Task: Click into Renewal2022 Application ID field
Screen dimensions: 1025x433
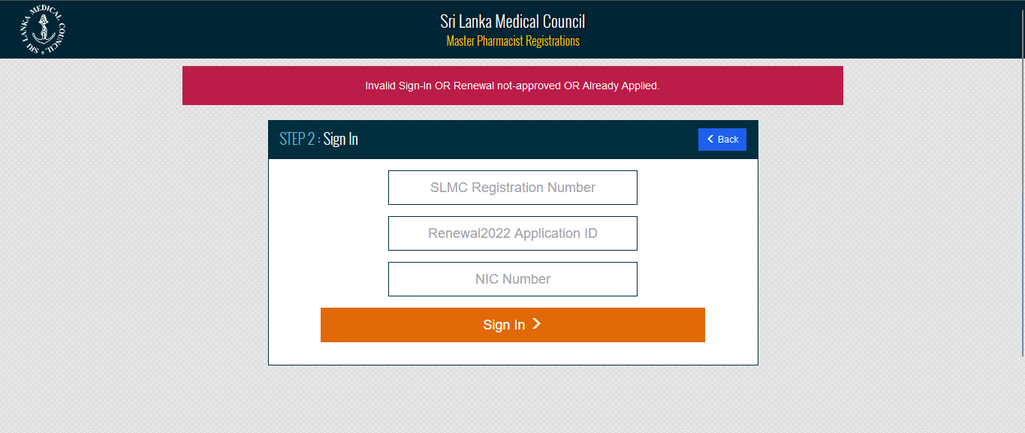Action: click(x=512, y=233)
